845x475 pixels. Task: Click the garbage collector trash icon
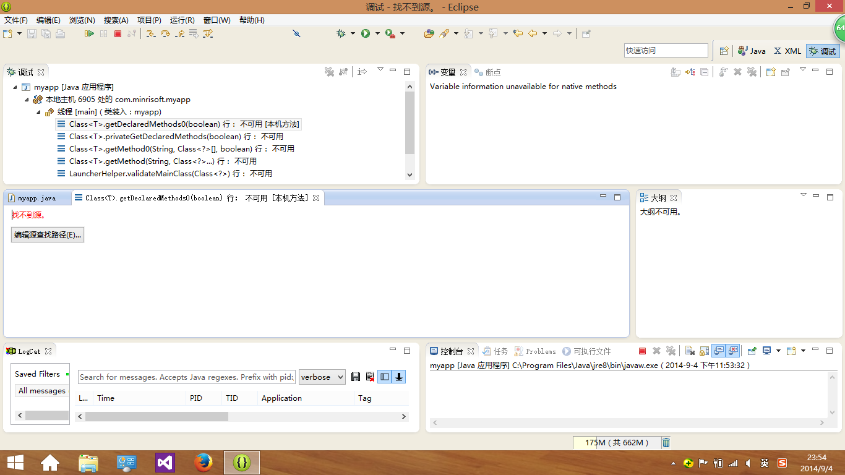tap(666, 442)
